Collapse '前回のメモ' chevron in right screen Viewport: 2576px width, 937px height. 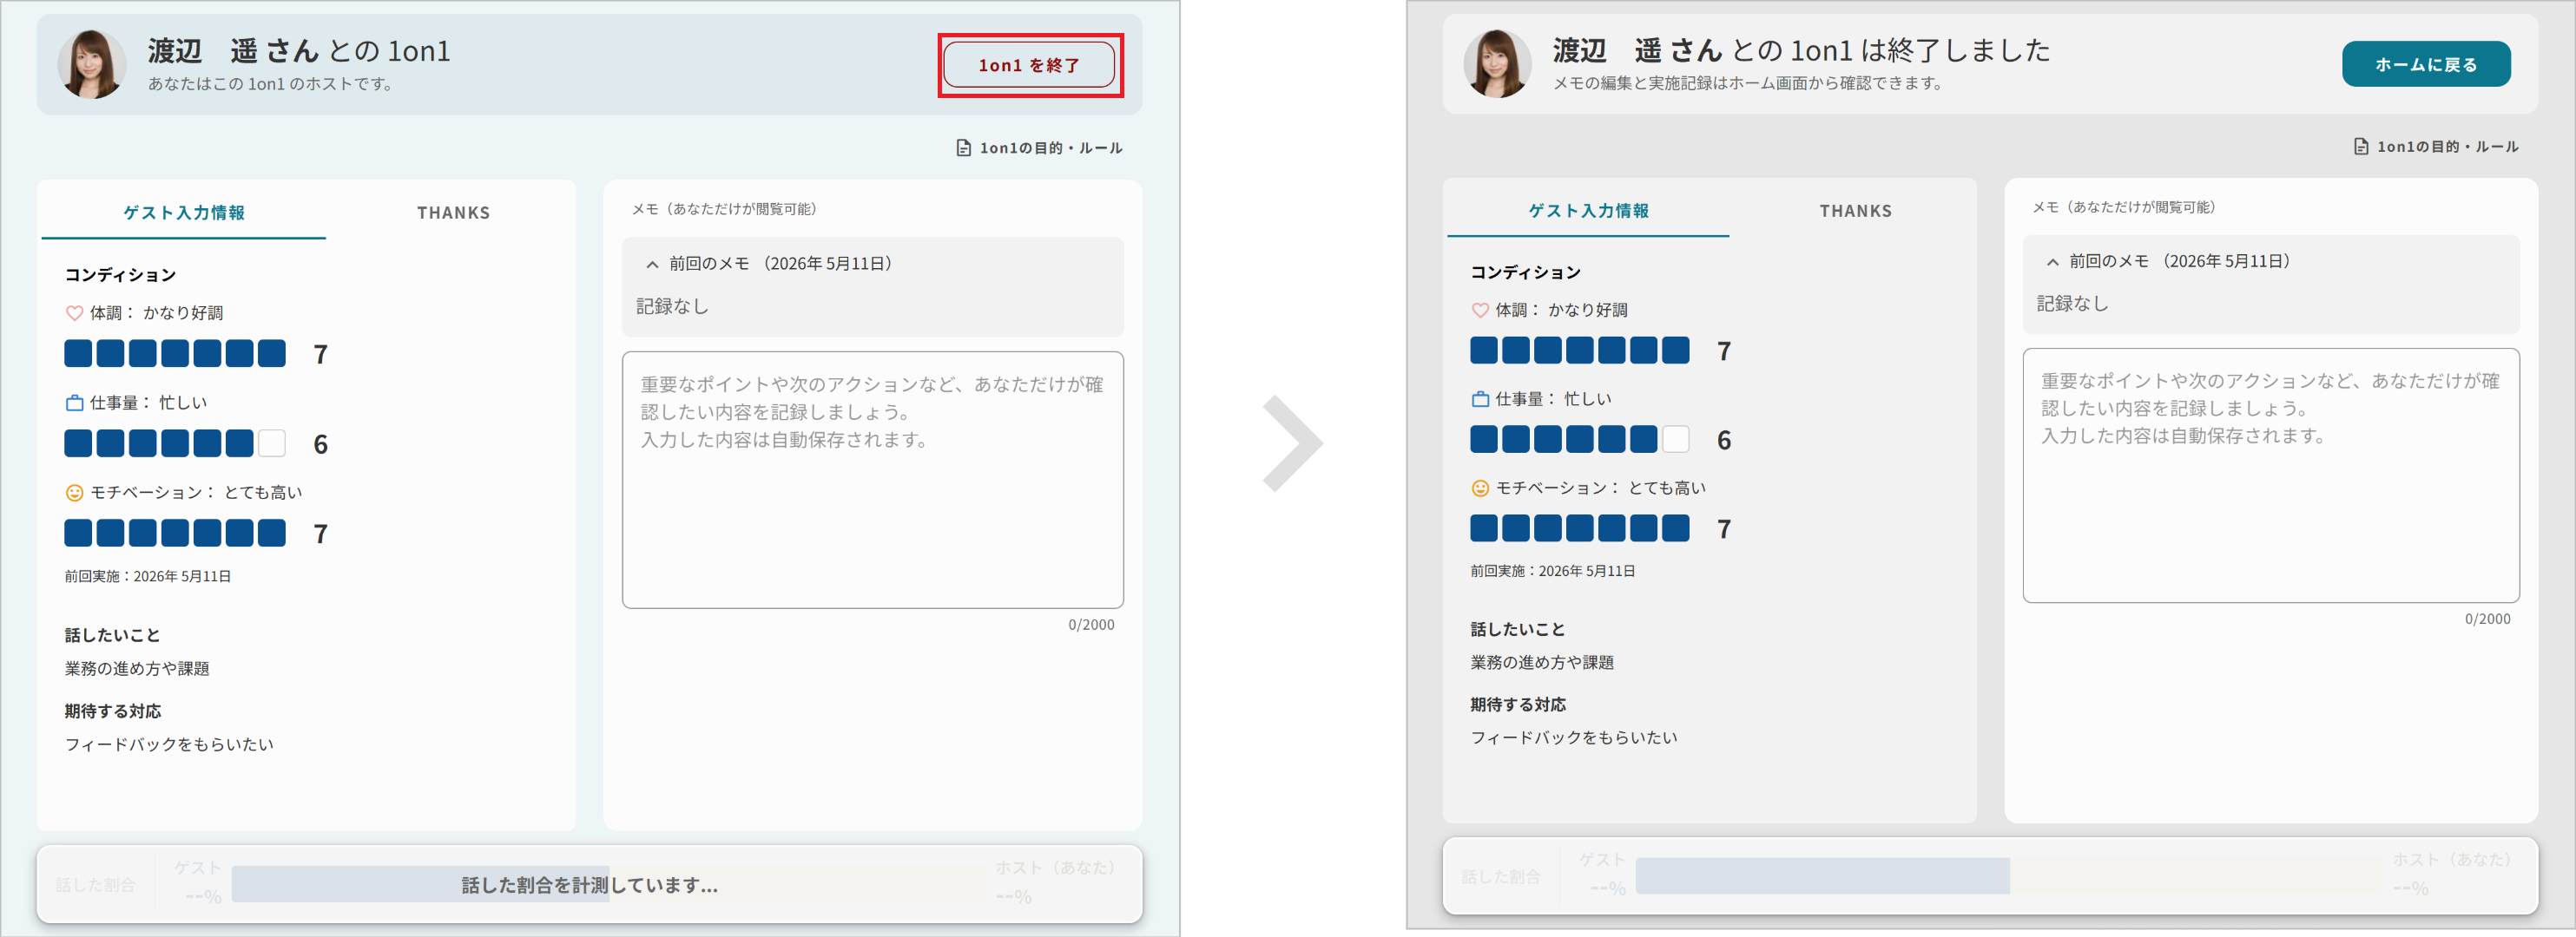(2052, 262)
